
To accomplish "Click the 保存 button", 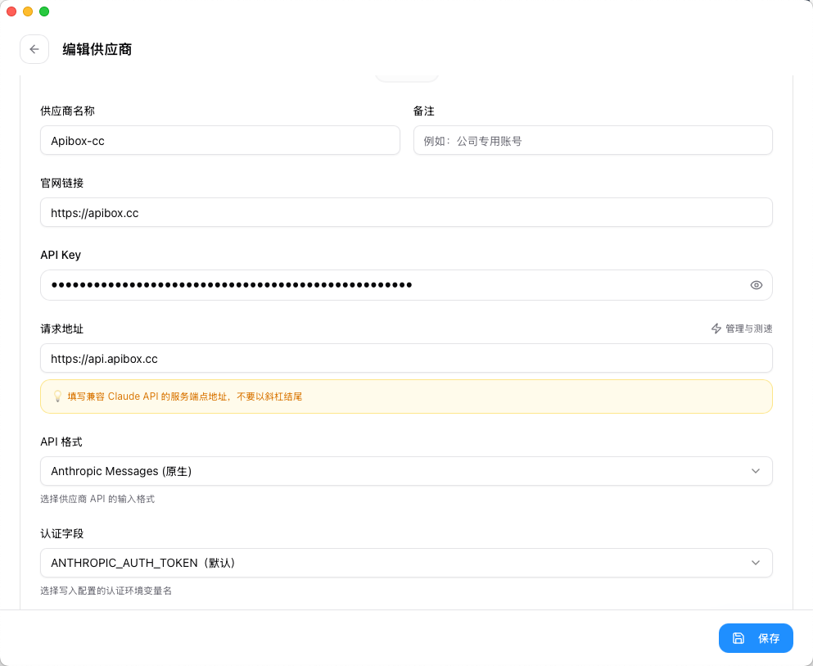I will (x=756, y=638).
